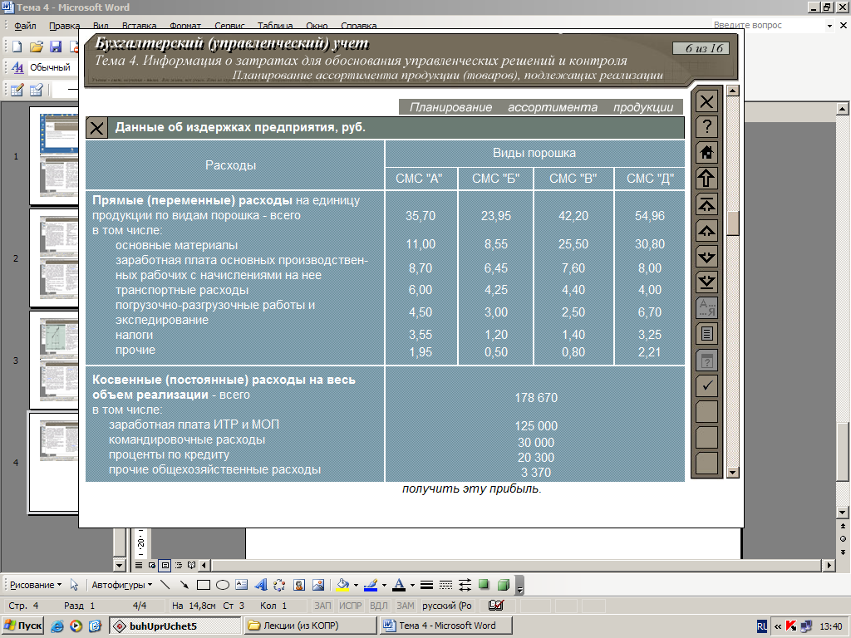
Task: Click the Insert WordArt icon
Action: click(x=260, y=585)
